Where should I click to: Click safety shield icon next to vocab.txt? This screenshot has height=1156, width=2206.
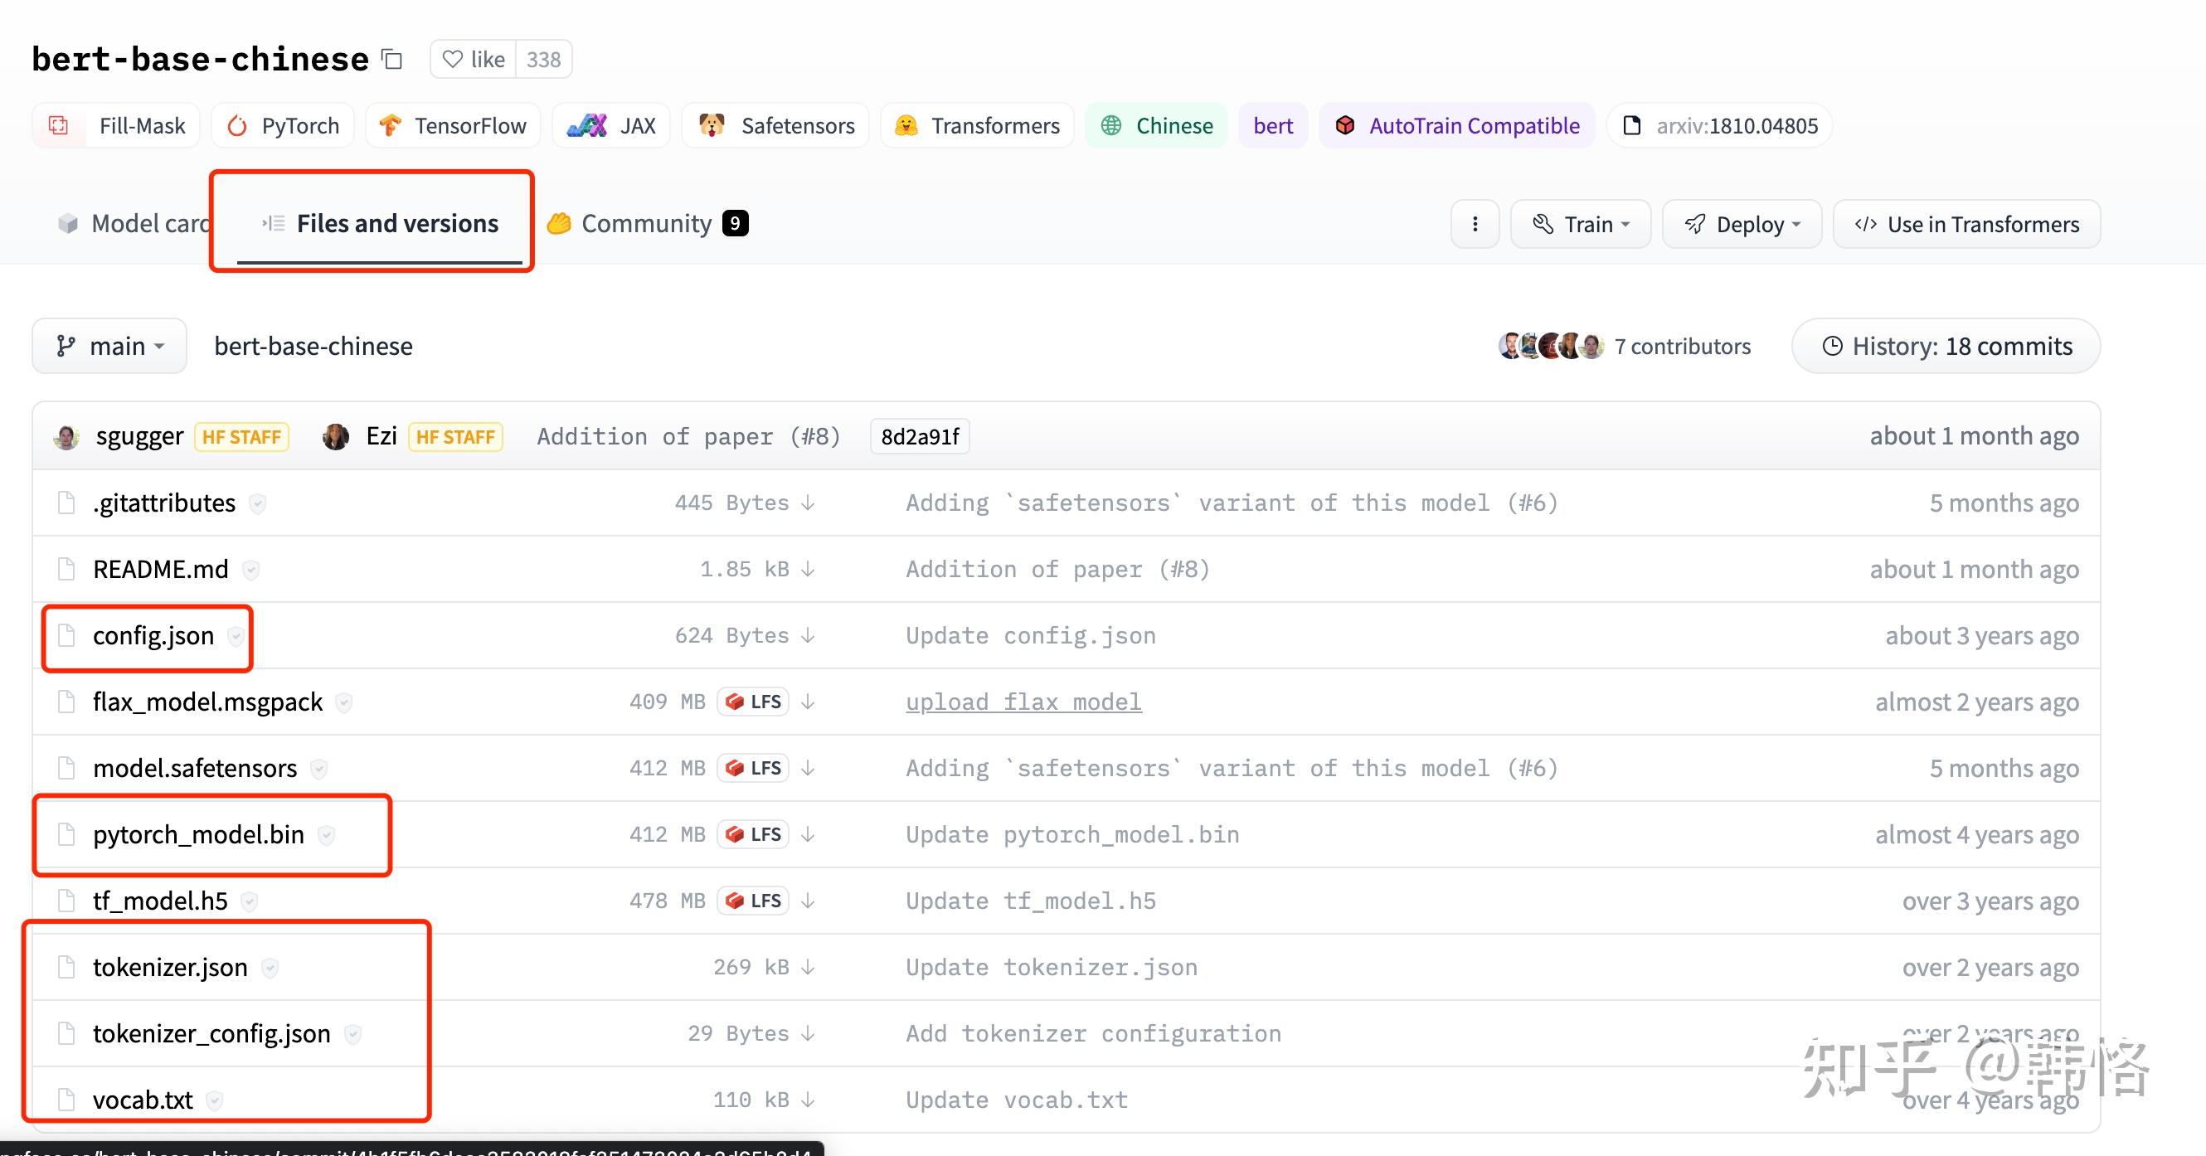[x=215, y=1100]
